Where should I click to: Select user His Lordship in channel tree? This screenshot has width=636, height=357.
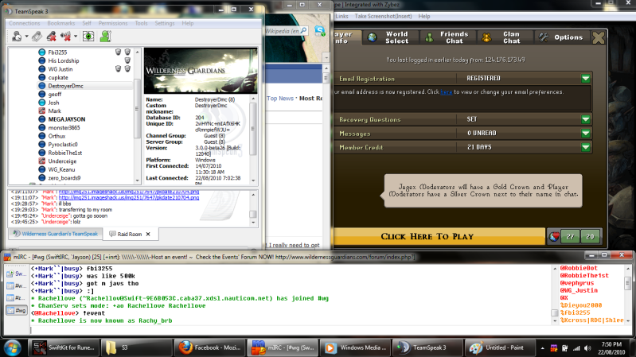pyautogui.click(x=64, y=60)
